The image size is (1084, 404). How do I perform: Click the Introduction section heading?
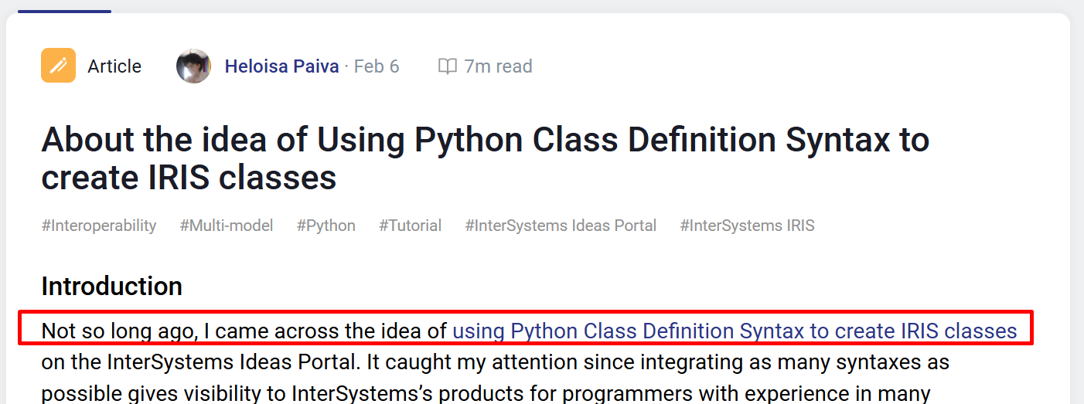pos(112,287)
